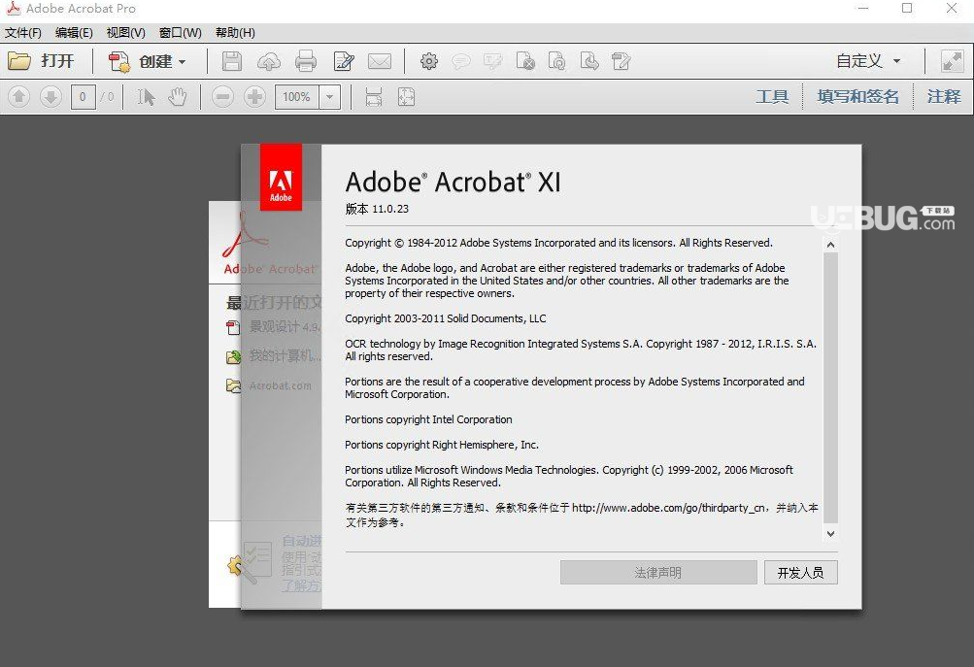
Task: Click 我的计算机 in welcome panel
Action: coord(285,356)
